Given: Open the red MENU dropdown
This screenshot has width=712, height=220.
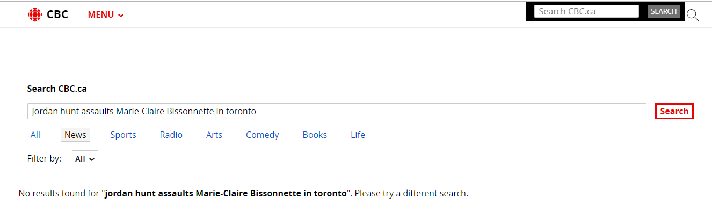Looking at the screenshot, I should (x=101, y=14).
